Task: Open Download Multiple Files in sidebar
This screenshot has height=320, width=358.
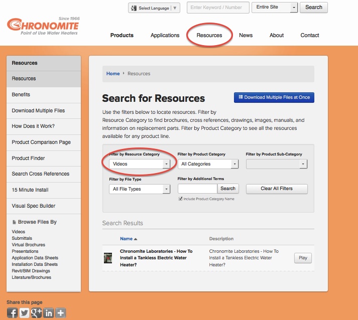Action: click(x=44, y=111)
